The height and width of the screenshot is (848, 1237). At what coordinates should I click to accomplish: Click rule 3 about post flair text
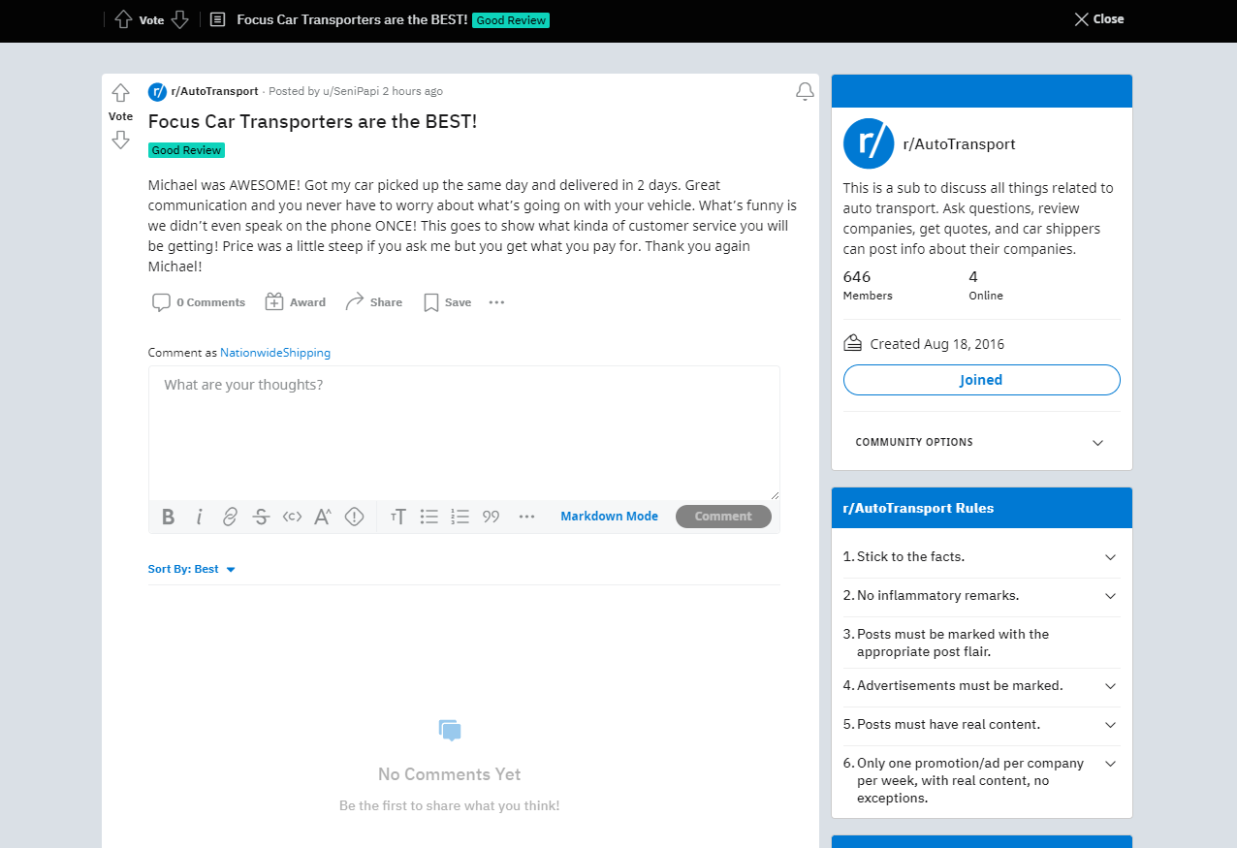[953, 643]
